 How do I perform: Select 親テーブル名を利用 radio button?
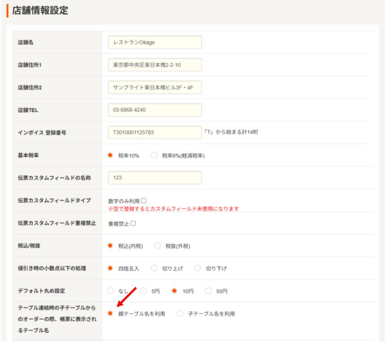click(x=110, y=314)
